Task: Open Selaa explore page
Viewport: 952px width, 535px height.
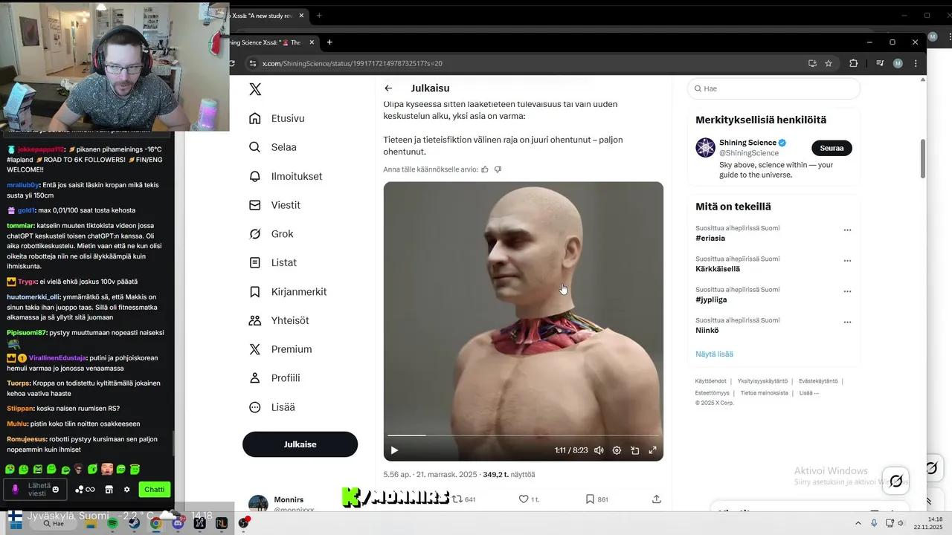Action: click(x=273, y=147)
